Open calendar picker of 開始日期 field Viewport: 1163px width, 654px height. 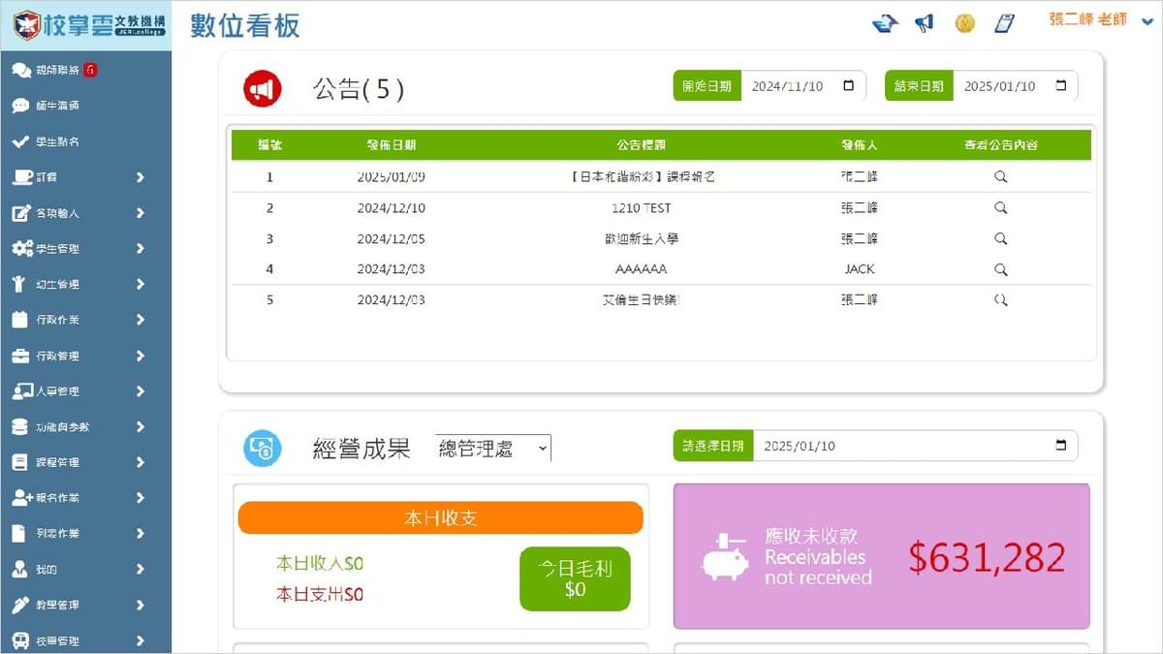pyautogui.click(x=849, y=85)
